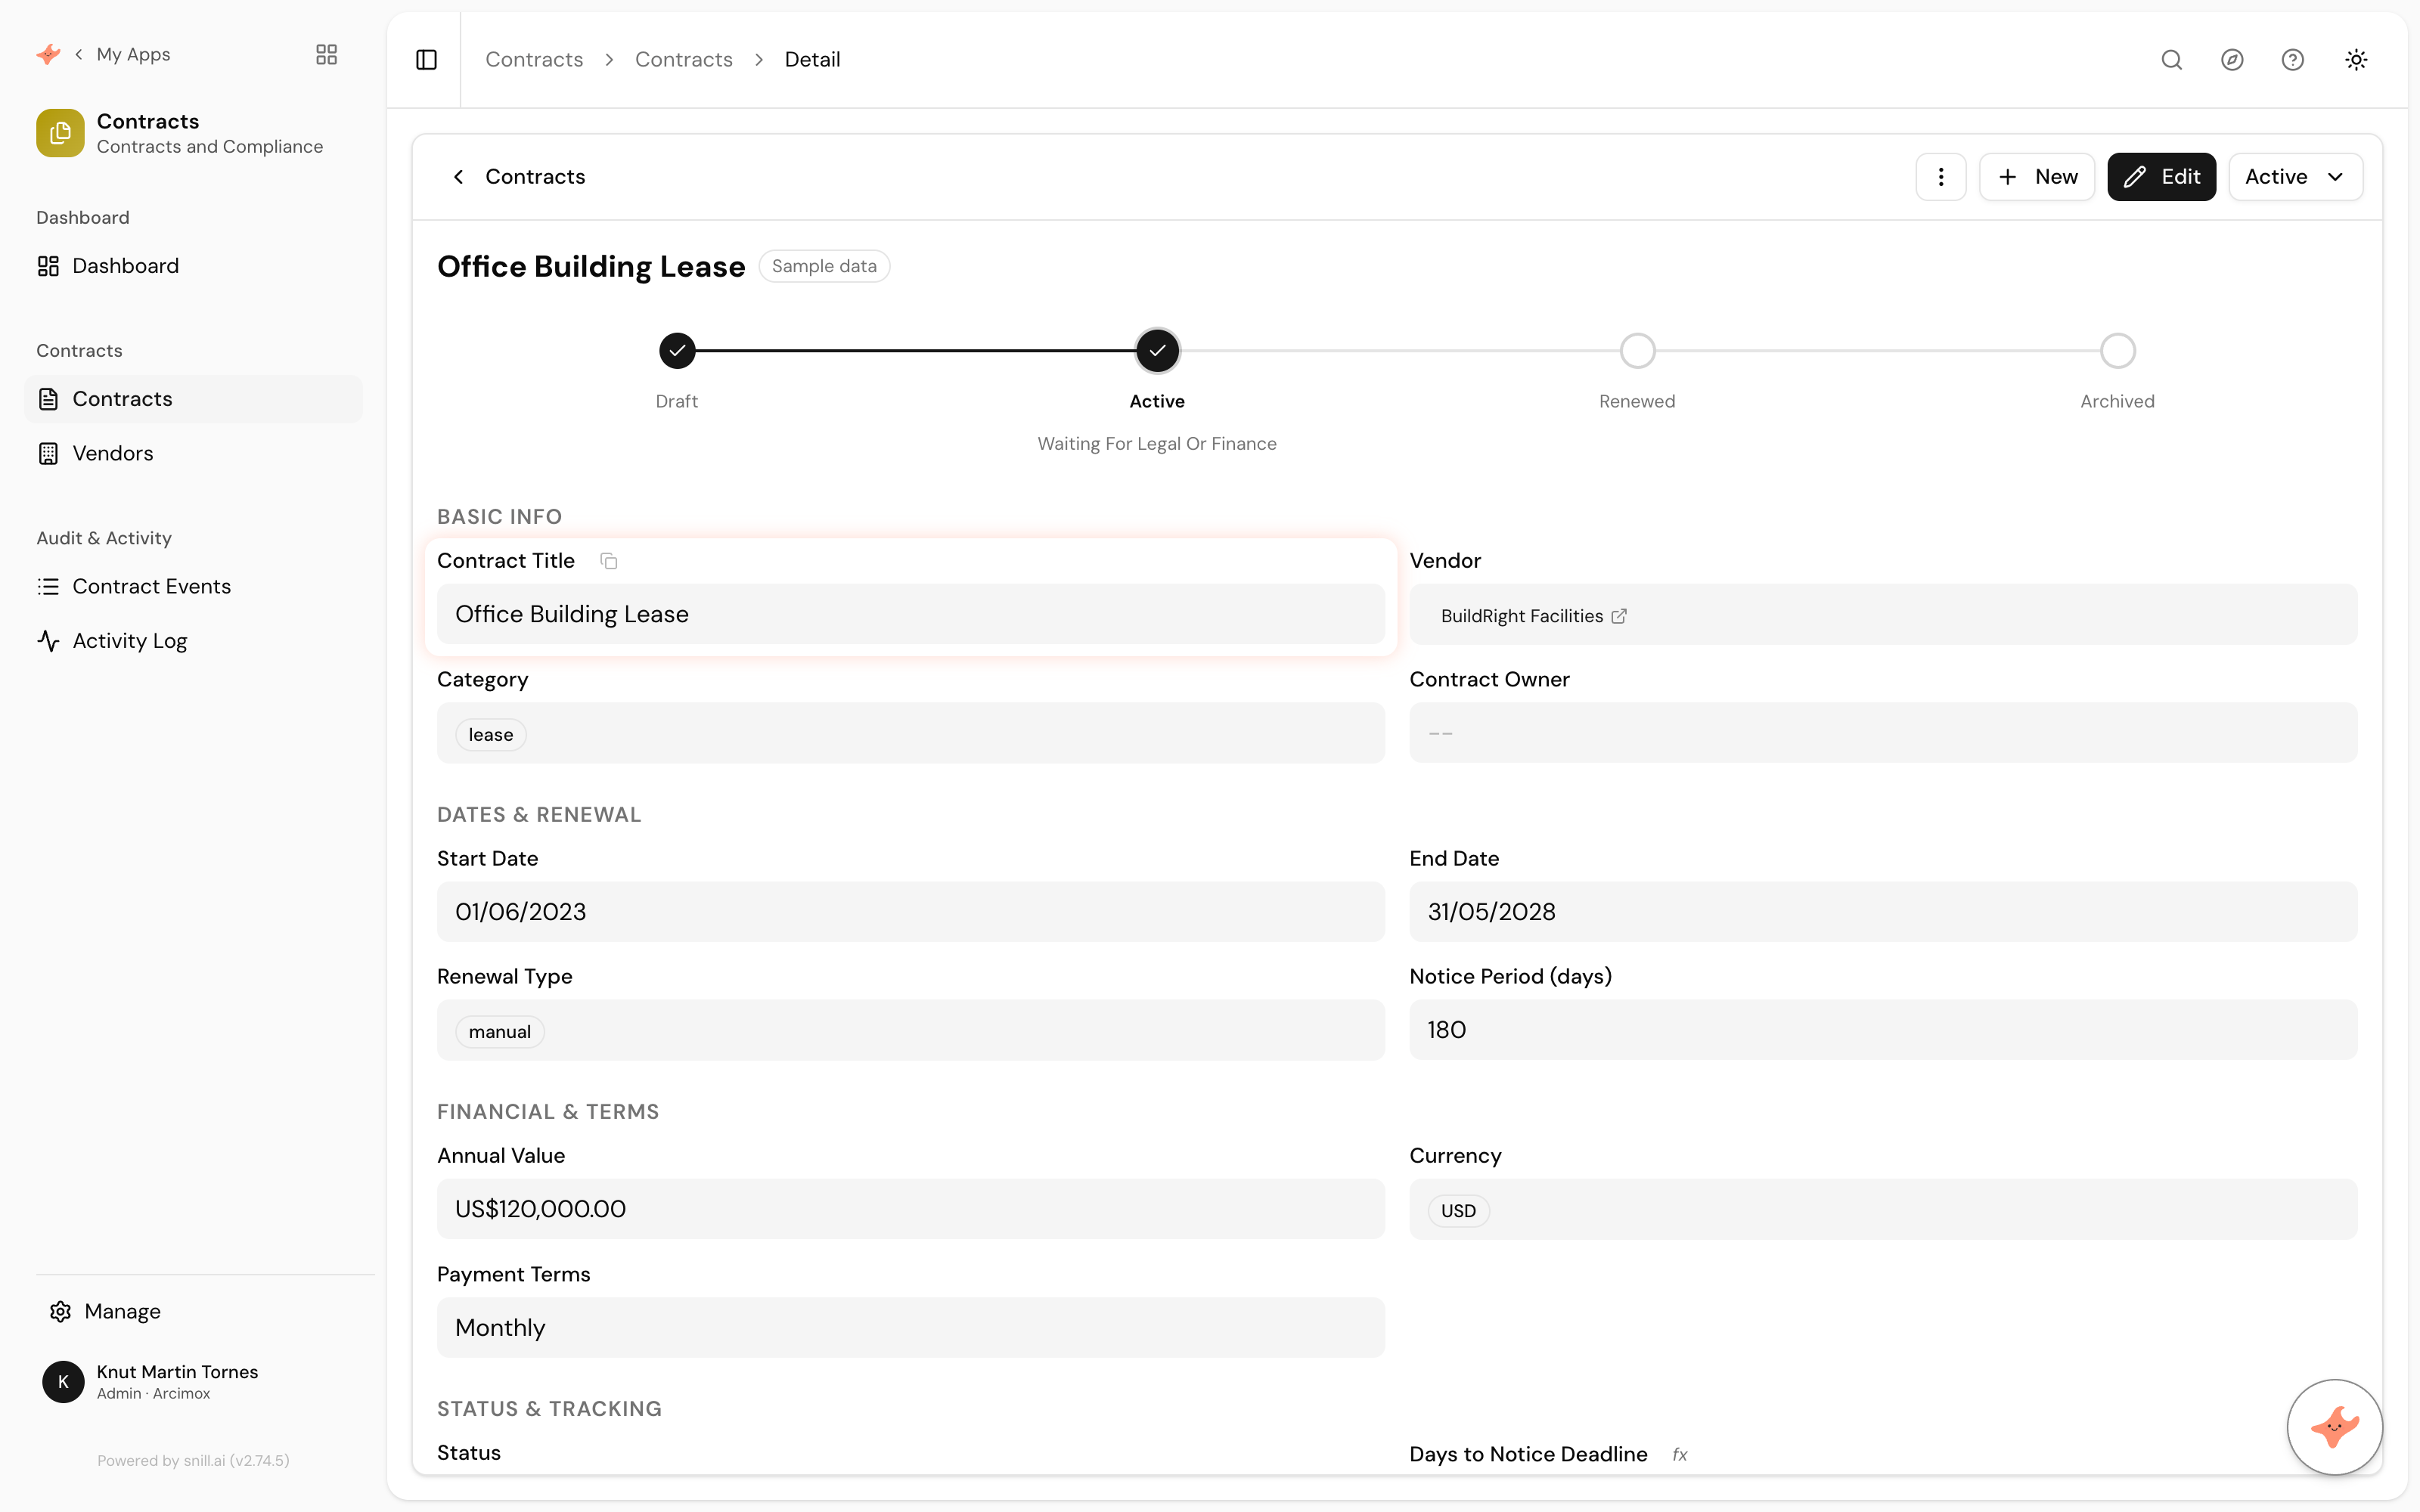Click the Sample data badge

tap(824, 266)
